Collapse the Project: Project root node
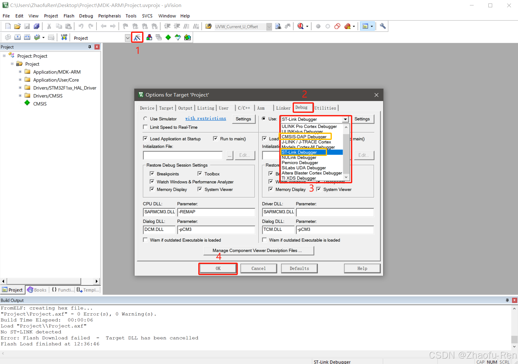Image resolution: width=518 pixels, height=364 pixels. coord(4,56)
